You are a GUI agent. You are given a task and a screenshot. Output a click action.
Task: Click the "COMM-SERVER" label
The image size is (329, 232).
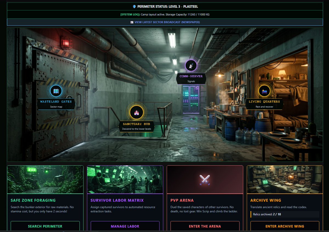pyautogui.click(x=191, y=76)
